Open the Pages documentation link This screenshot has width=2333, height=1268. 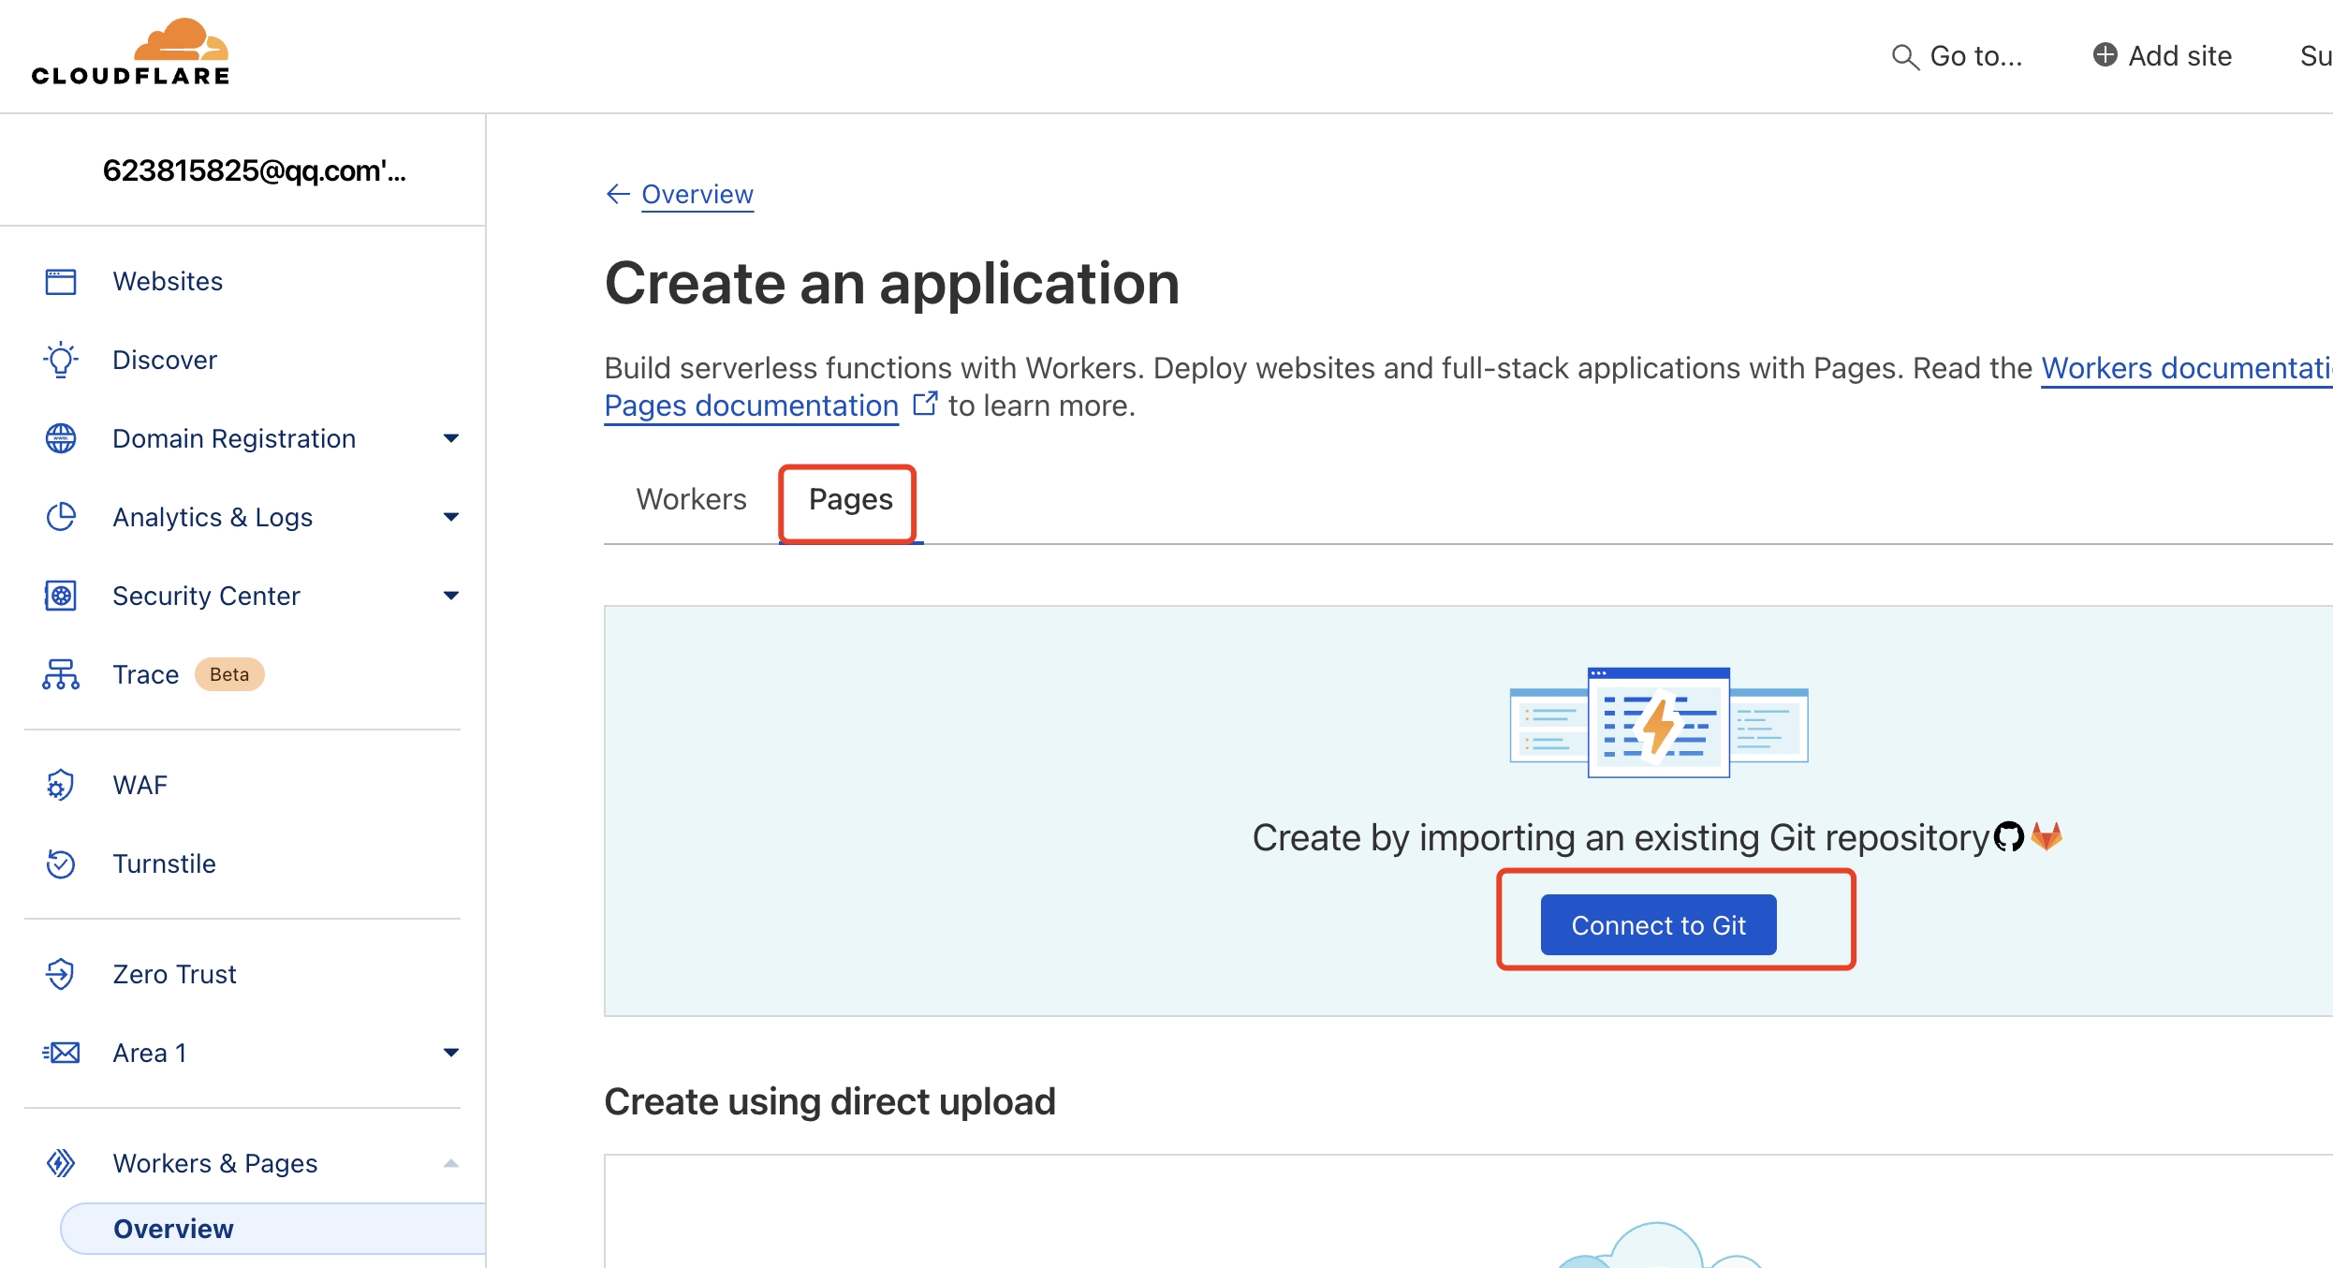coord(752,405)
